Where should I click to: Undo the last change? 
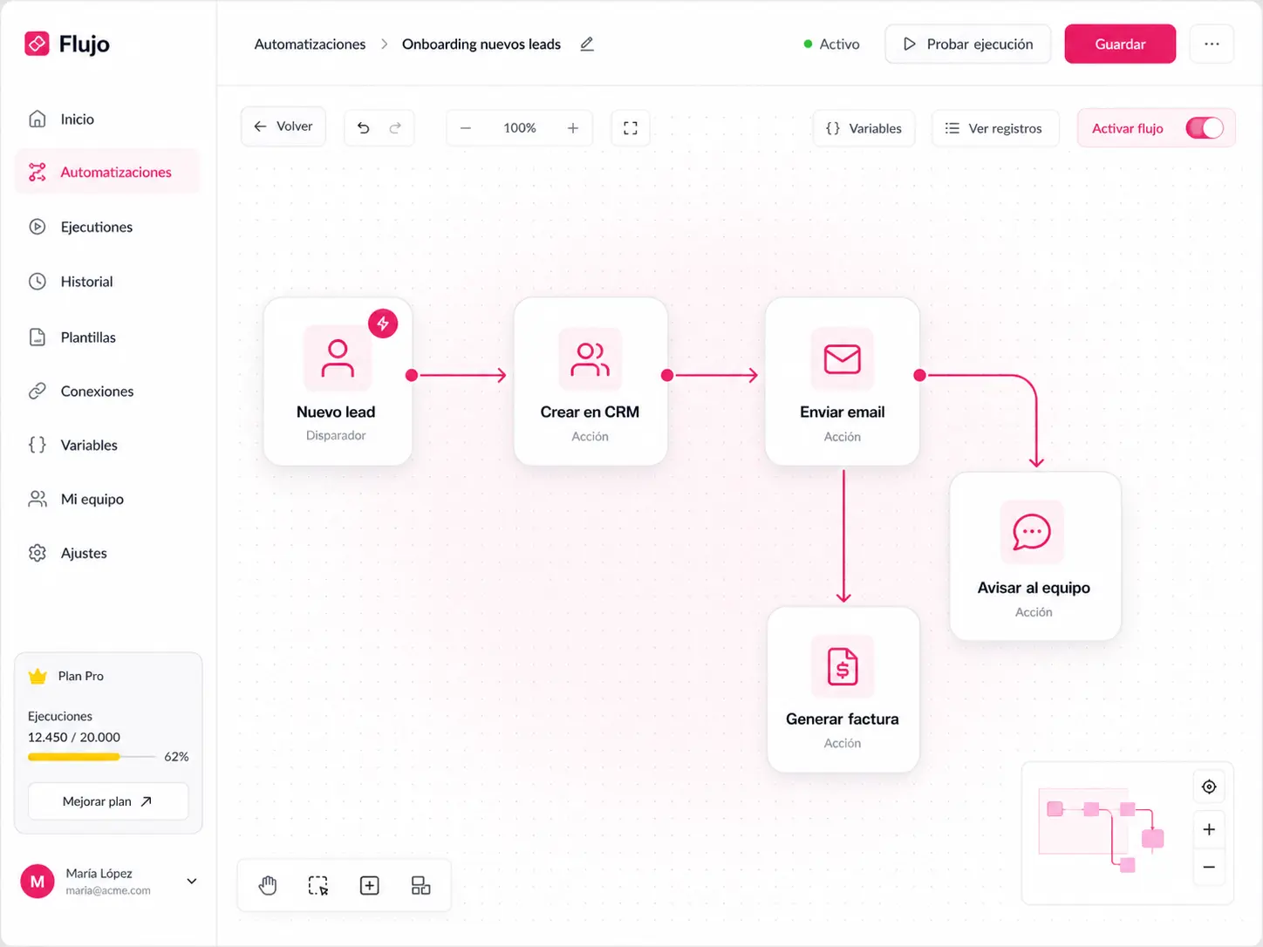click(363, 127)
